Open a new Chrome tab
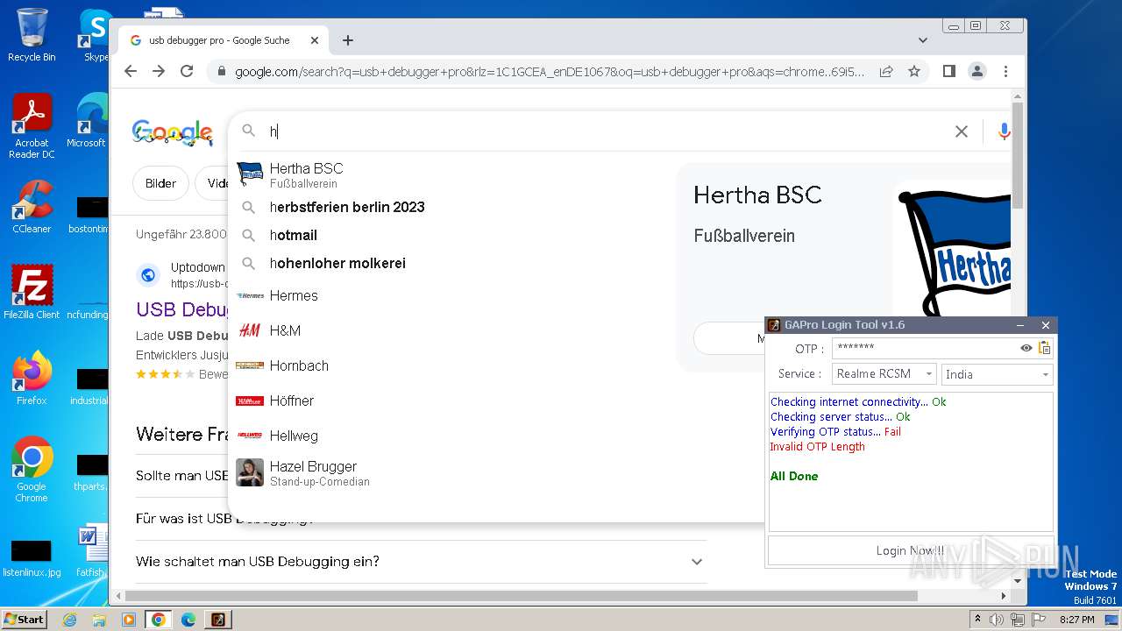Screen dimensions: 1122x631 348,40
